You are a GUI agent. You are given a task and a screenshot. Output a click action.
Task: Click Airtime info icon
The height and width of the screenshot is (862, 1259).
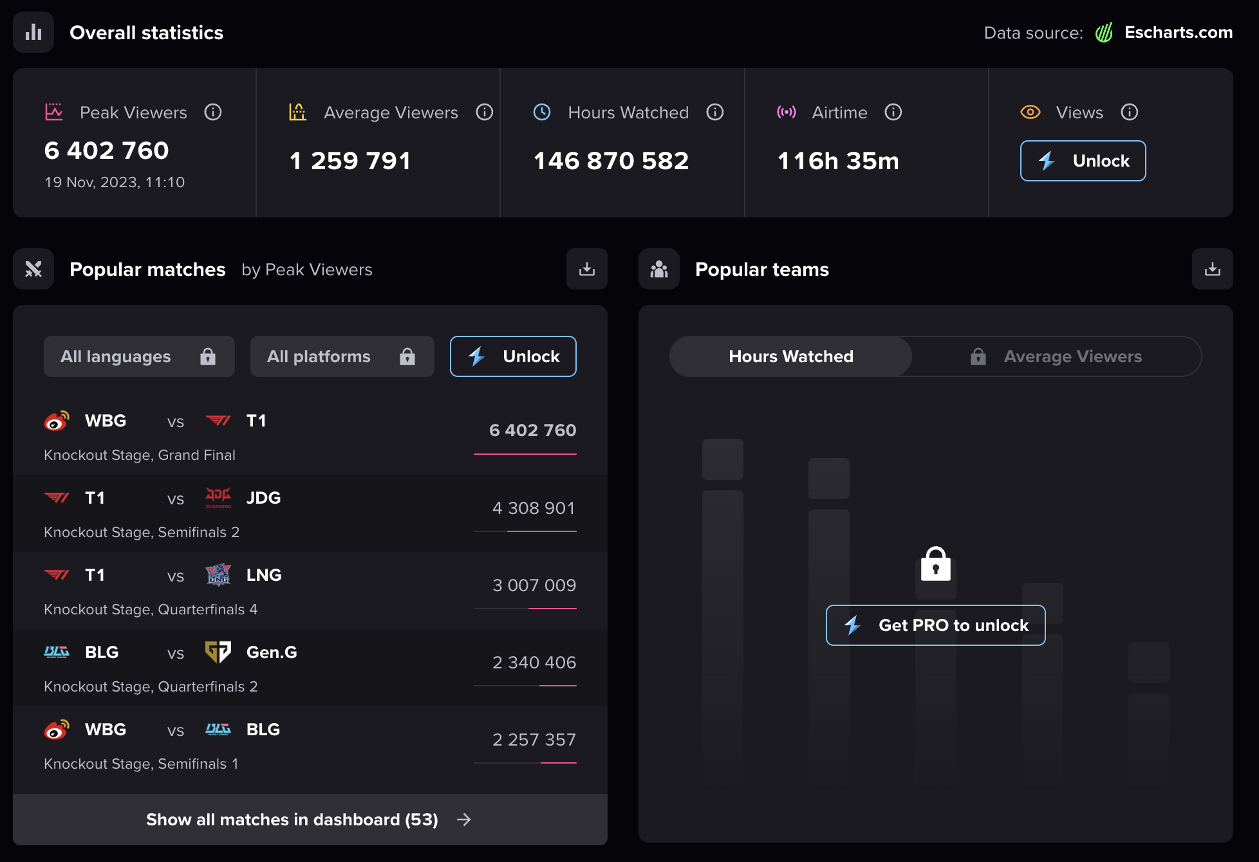tap(893, 113)
